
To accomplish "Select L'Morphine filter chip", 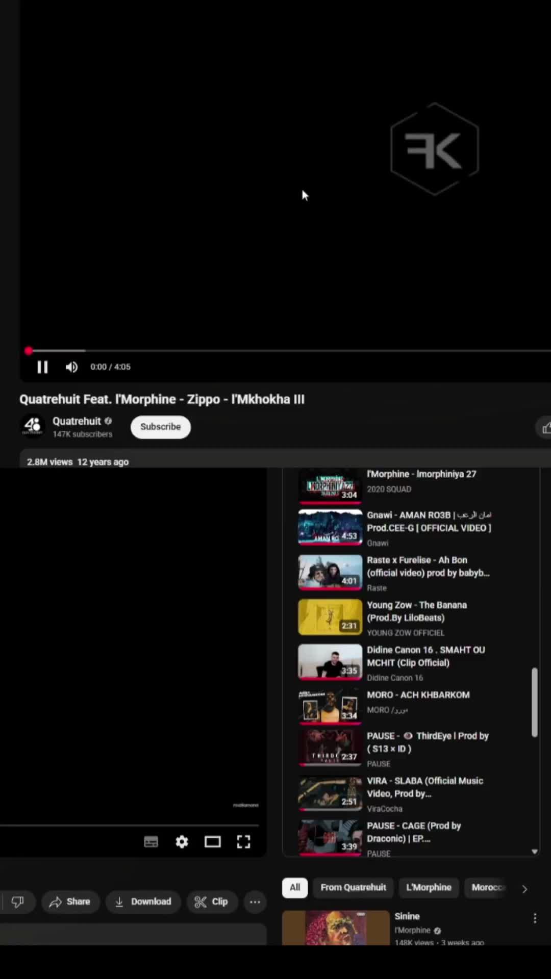I will click(429, 888).
